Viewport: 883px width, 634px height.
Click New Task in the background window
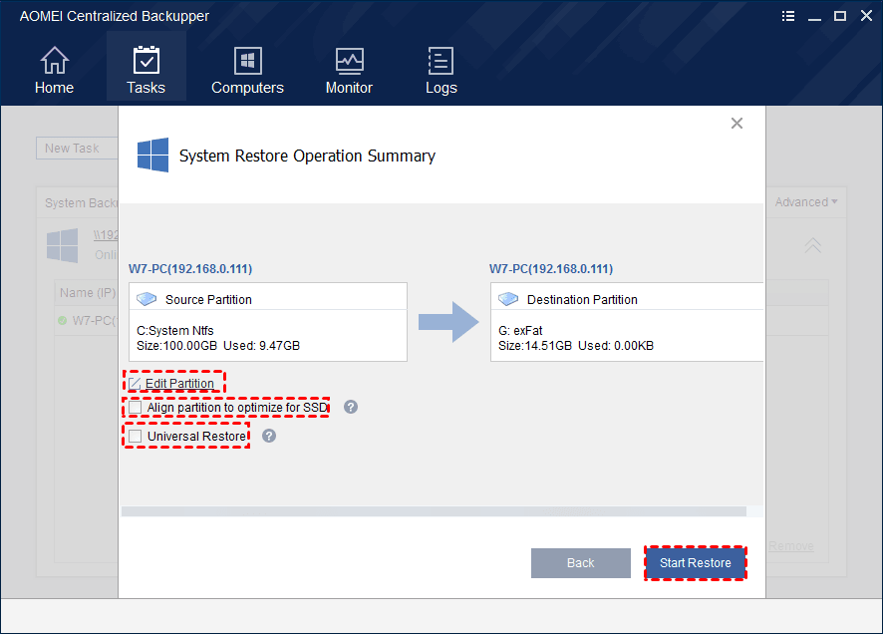pyautogui.click(x=77, y=149)
